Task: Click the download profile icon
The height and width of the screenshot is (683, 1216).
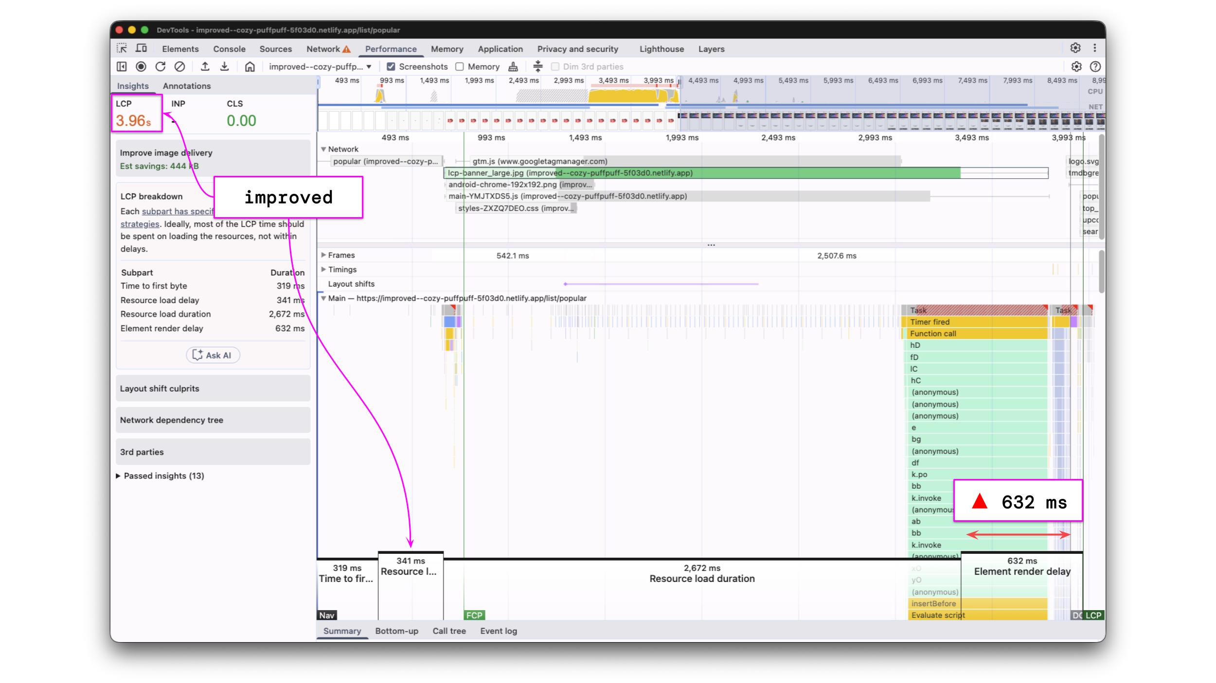Action: tap(224, 67)
